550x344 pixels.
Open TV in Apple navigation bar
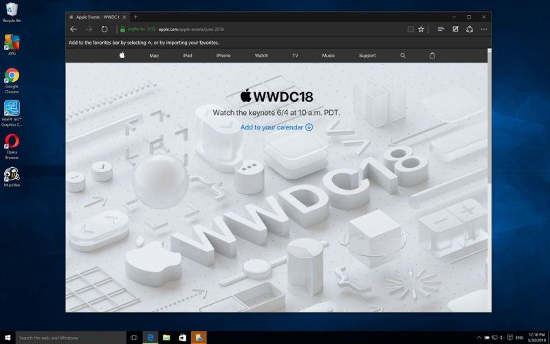pyautogui.click(x=296, y=56)
